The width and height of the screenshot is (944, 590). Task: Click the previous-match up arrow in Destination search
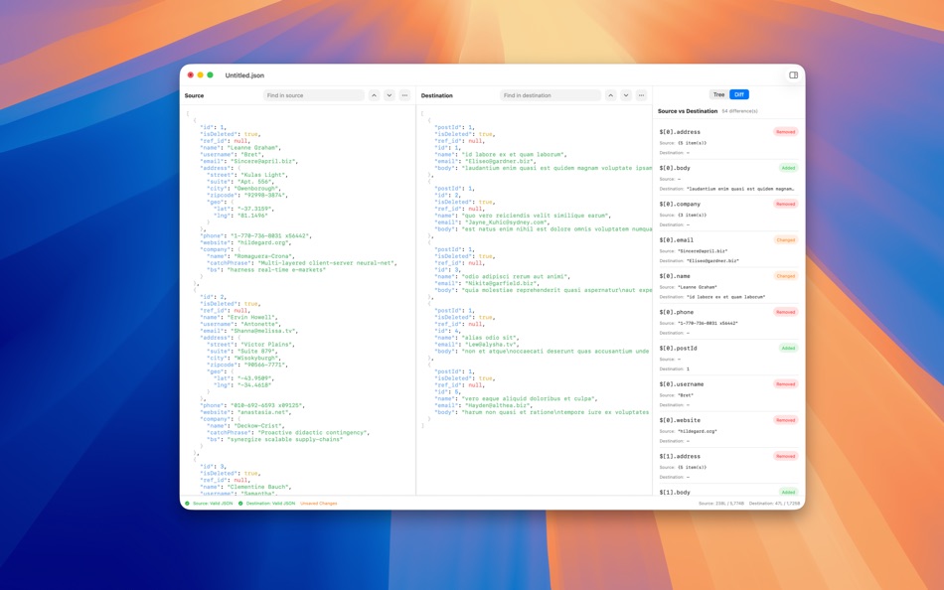coord(610,95)
